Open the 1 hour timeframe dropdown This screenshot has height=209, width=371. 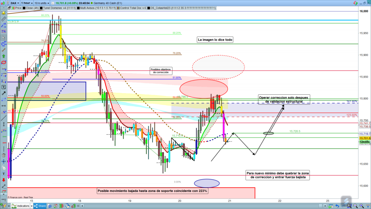click(27, 3)
